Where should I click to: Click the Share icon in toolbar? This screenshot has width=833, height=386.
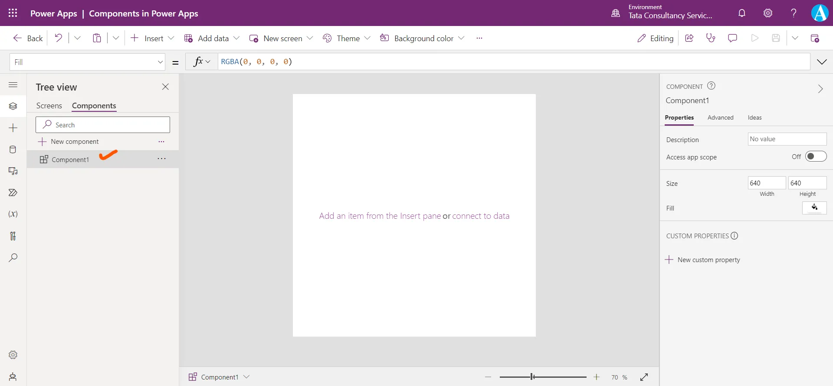pos(689,38)
